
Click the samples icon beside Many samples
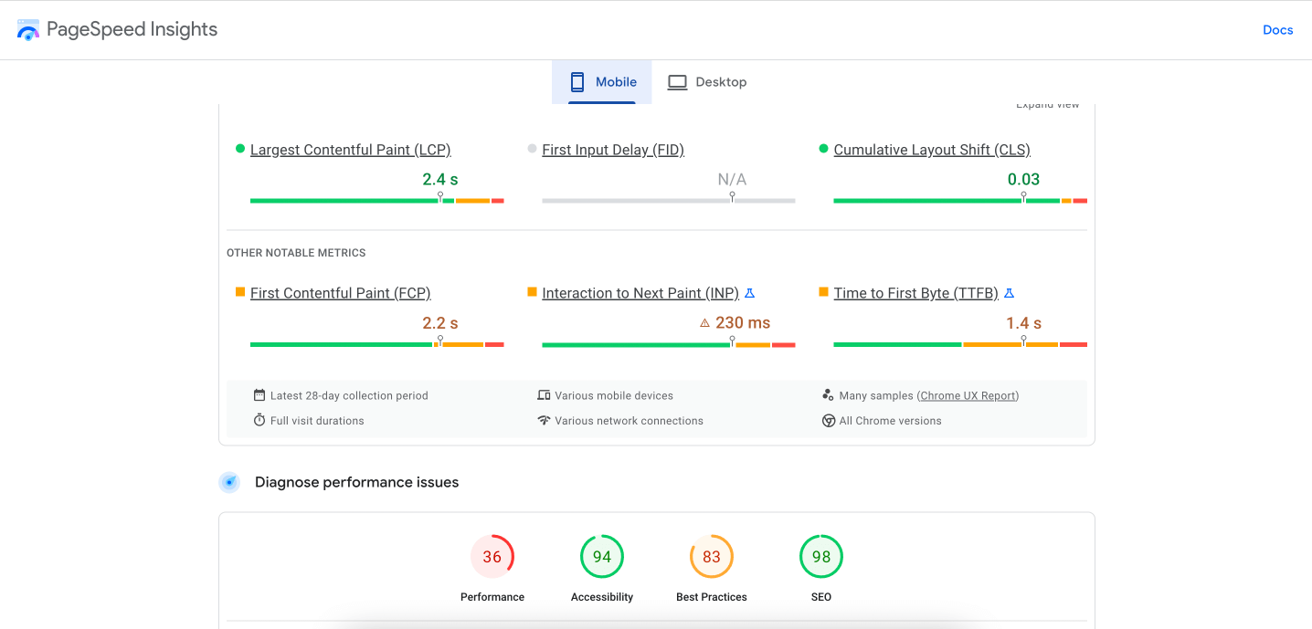point(828,395)
